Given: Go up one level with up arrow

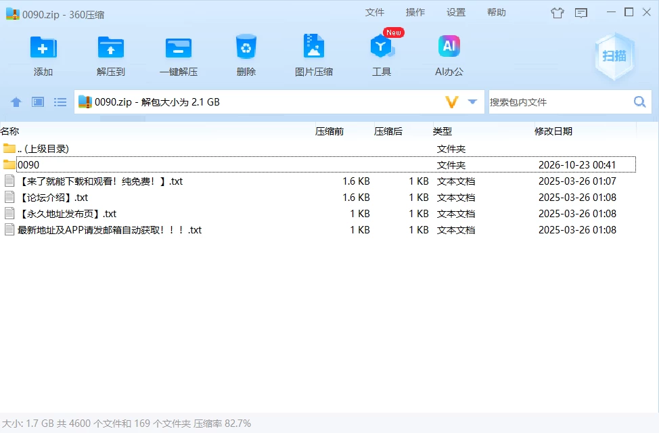Looking at the screenshot, I should pyautogui.click(x=16, y=102).
